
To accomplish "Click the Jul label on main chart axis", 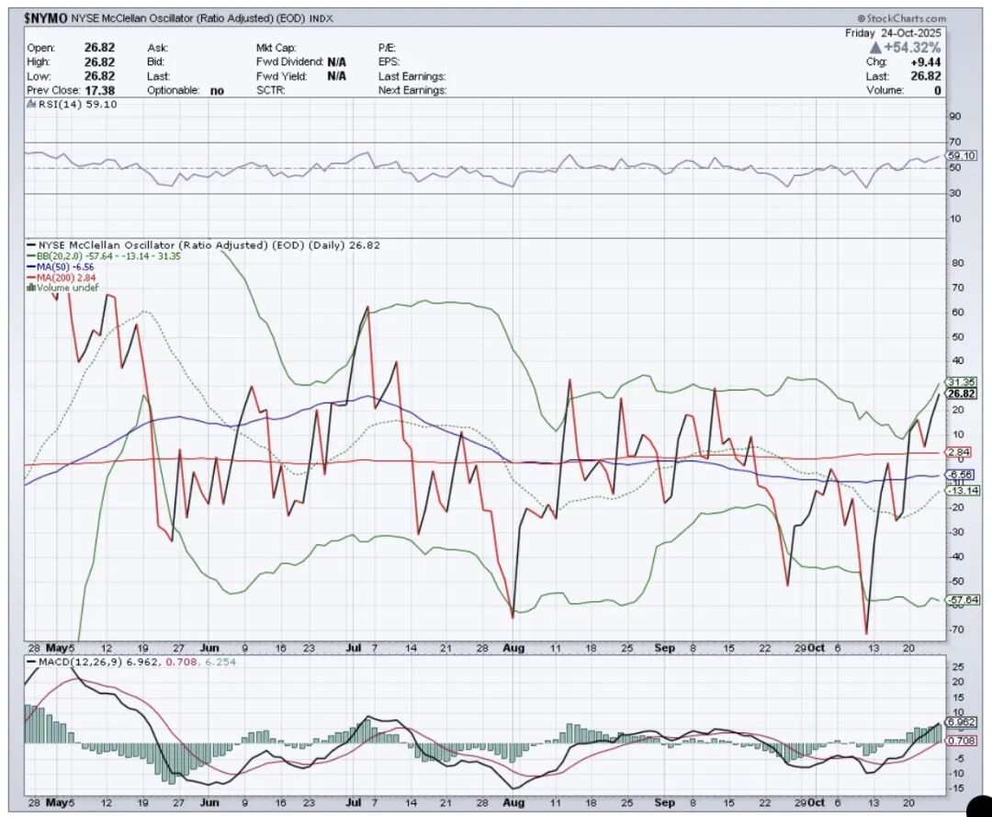I will 354,648.
